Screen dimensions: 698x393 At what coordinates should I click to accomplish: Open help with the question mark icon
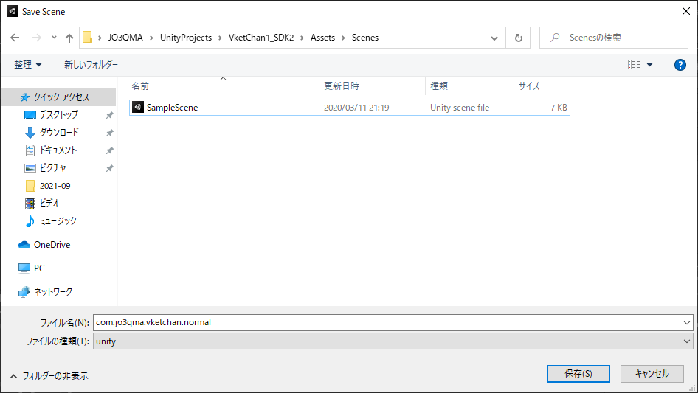pos(680,65)
